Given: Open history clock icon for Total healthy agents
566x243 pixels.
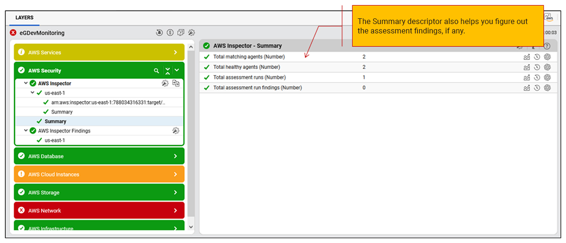Looking at the screenshot, I should click(537, 67).
